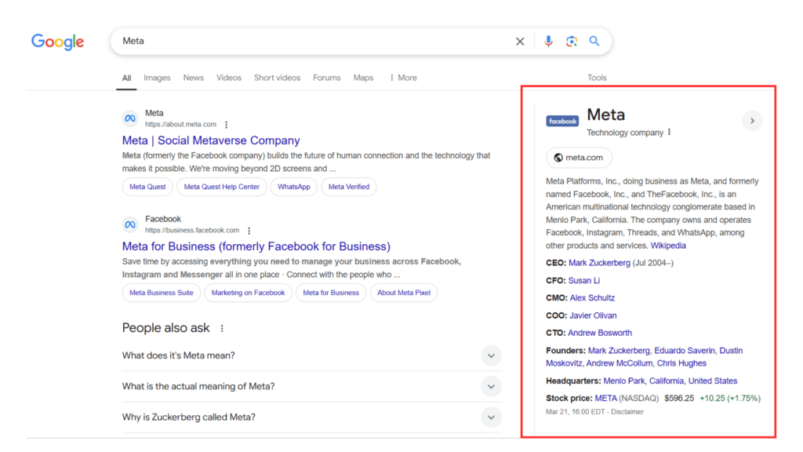The height and width of the screenshot is (452, 803).
Task: Open the founder Chris Hughes link
Action: coord(681,363)
